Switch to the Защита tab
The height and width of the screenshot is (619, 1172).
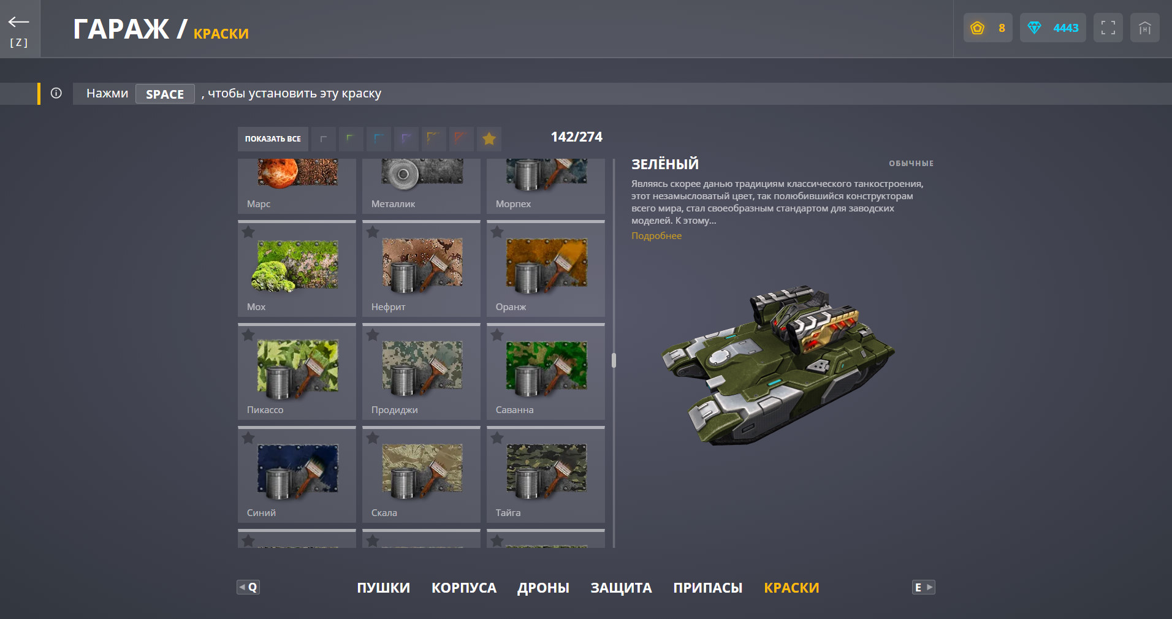[622, 588]
